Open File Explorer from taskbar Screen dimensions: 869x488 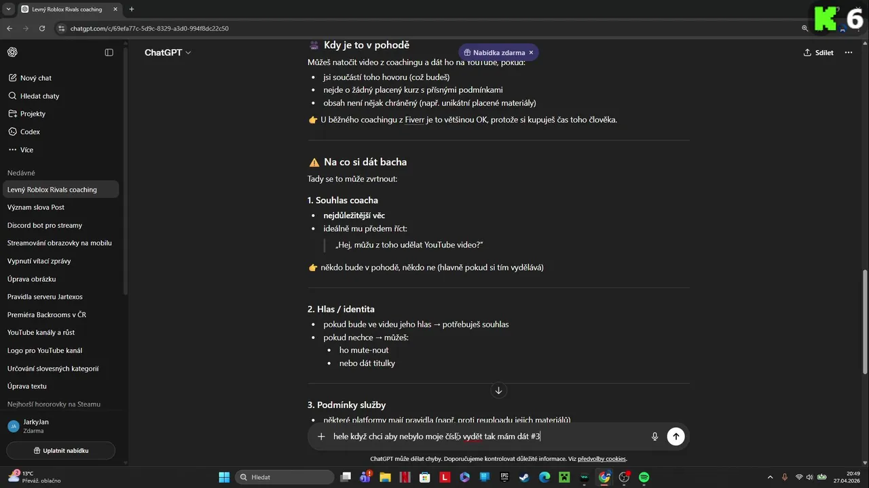[386, 477]
